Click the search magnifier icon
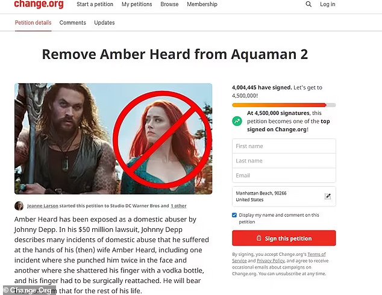Viewport: 382px width, 295px height. [308, 4]
